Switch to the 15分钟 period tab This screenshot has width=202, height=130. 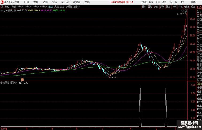click(28, 7)
